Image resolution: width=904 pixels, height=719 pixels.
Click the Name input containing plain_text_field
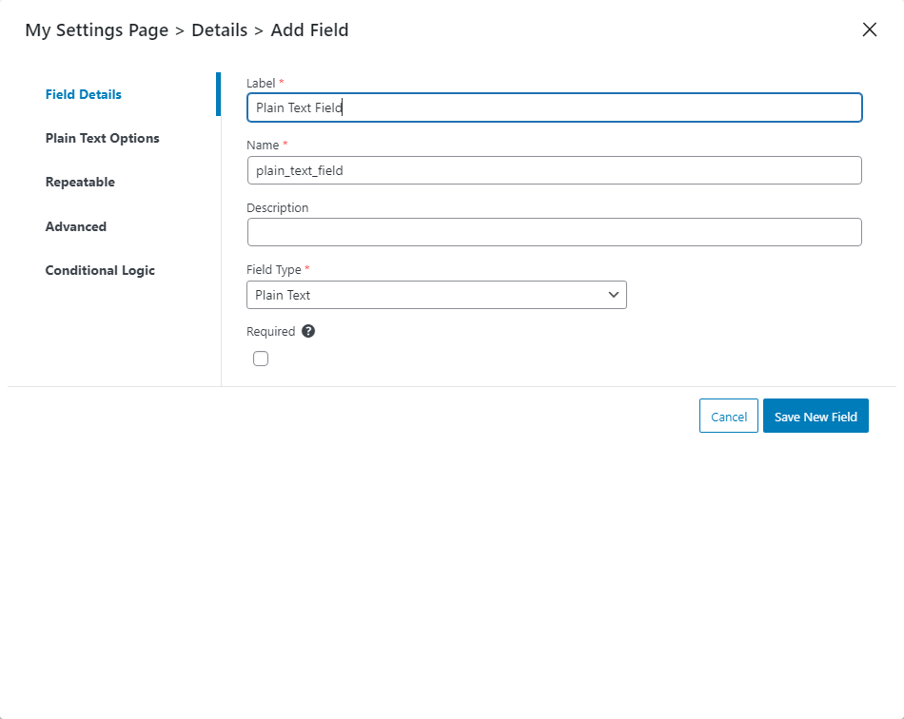pos(555,170)
